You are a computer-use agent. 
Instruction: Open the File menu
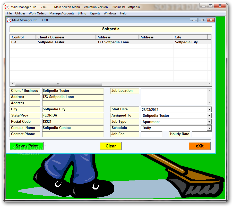tap(9, 13)
